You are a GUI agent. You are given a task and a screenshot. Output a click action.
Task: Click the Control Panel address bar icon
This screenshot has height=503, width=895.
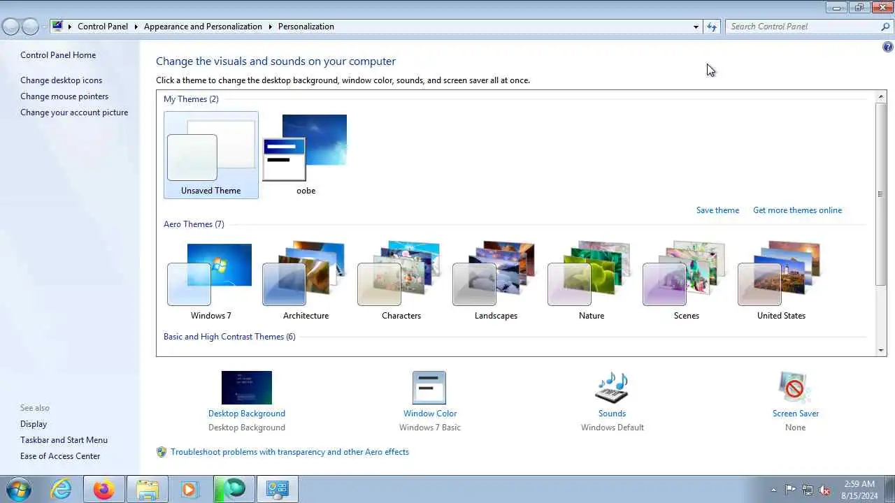coord(57,27)
